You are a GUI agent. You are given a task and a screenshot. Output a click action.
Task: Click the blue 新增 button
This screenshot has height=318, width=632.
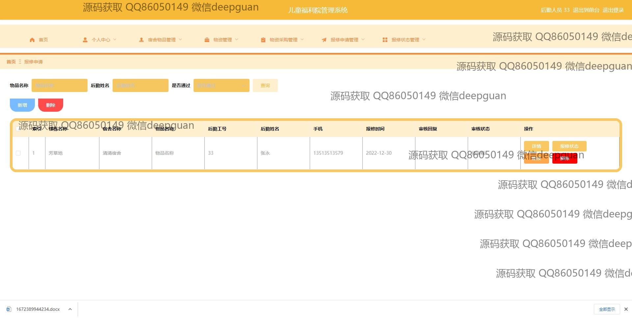coord(22,105)
